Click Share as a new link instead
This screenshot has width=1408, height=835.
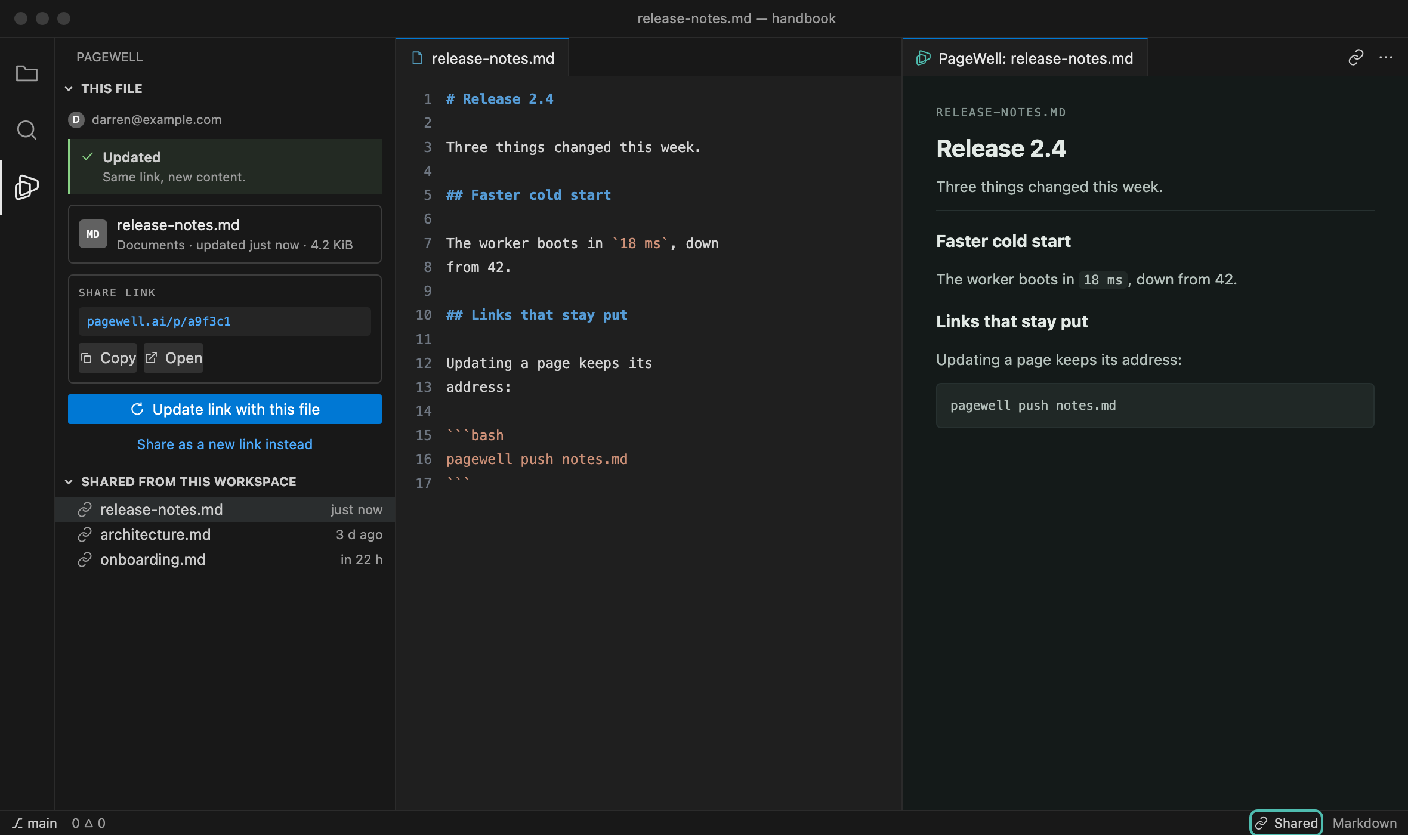tap(225, 444)
